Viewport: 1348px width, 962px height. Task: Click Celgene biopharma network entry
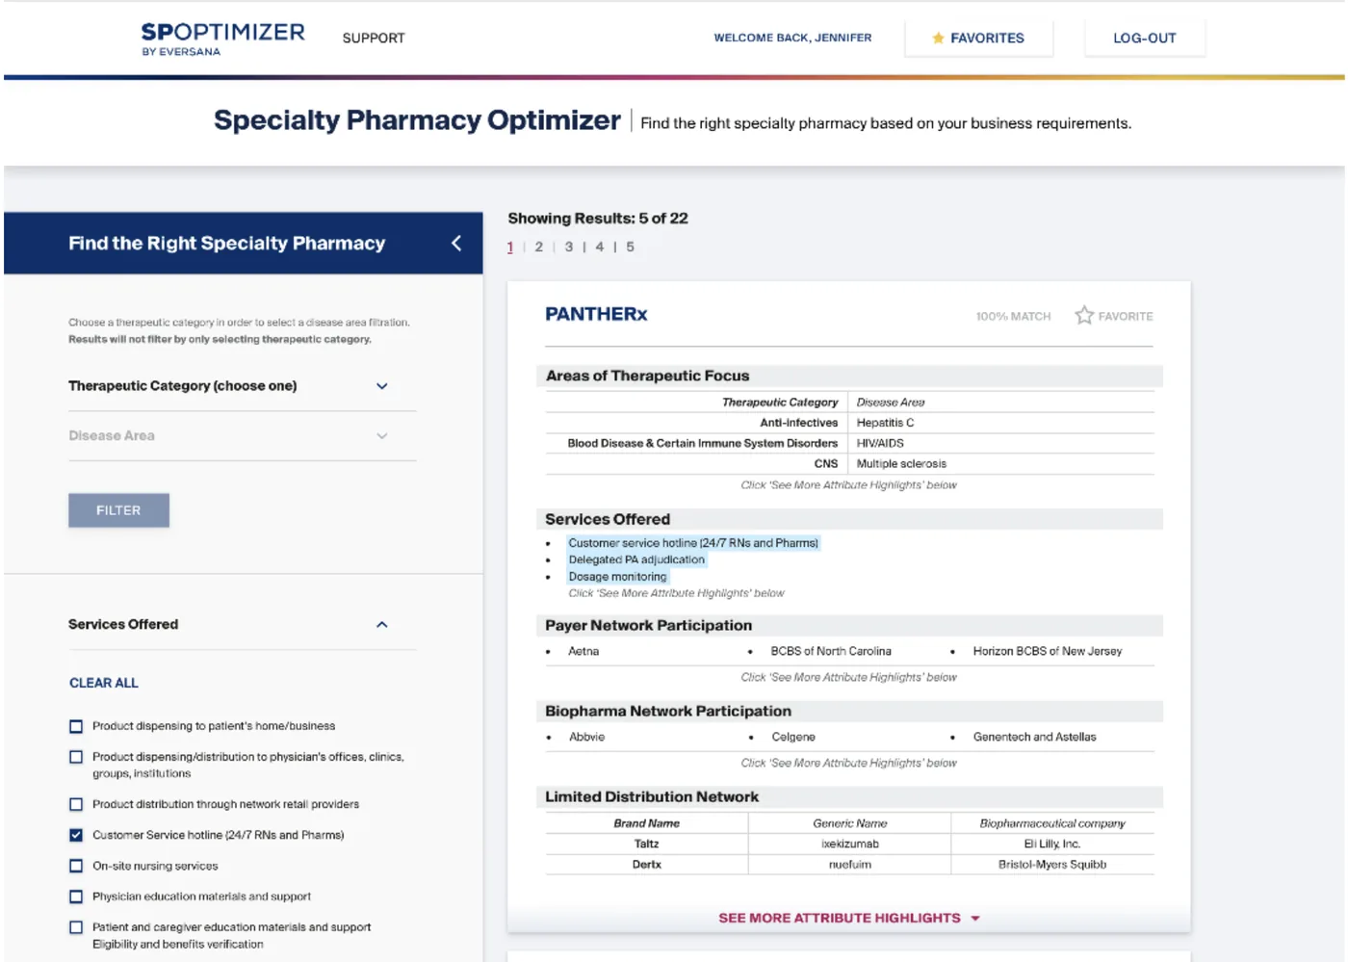793,737
